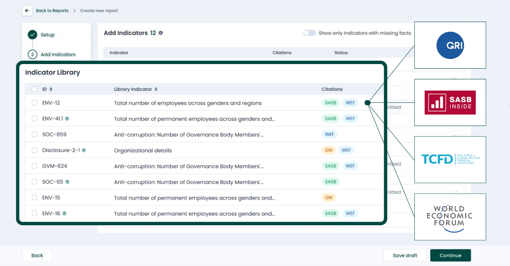This screenshot has height=266, width=510.
Task: Click the GRI logo card
Action: [450, 45]
